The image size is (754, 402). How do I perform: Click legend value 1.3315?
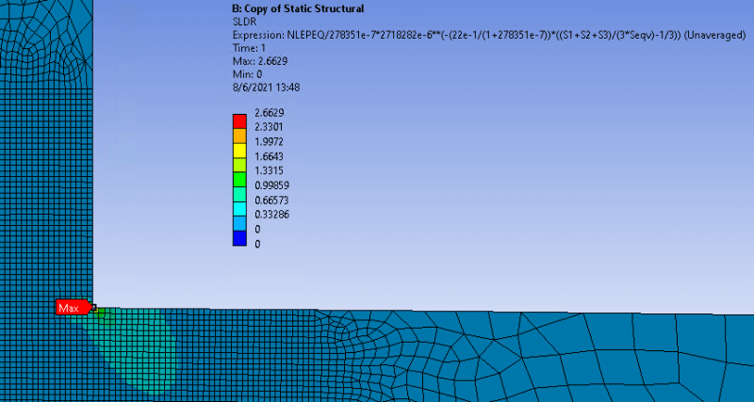[x=269, y=170]
